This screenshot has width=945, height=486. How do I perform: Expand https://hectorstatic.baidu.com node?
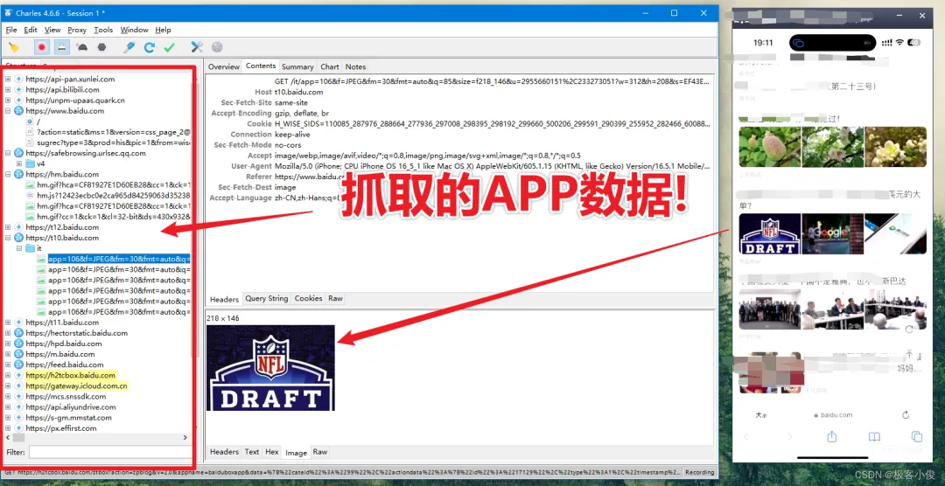(x=8, y=333)
